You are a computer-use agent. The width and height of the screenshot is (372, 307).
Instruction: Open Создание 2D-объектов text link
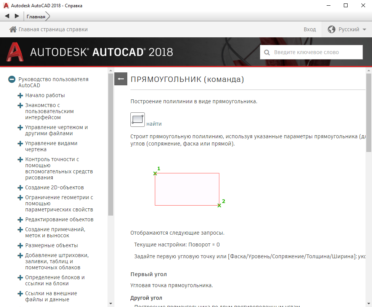coord(55,187)
